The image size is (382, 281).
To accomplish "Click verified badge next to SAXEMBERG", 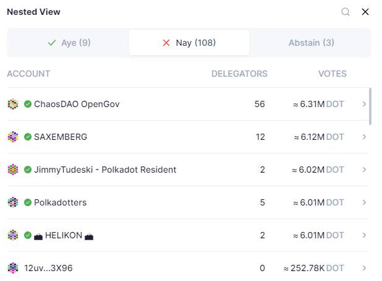I will point(28,137).
